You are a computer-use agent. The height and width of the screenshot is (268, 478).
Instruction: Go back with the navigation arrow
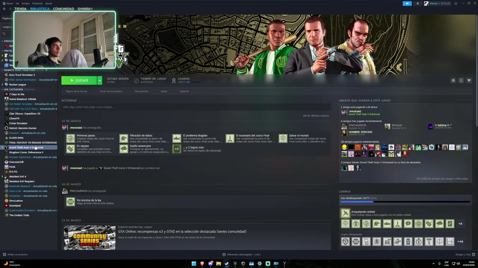point(4,9)
